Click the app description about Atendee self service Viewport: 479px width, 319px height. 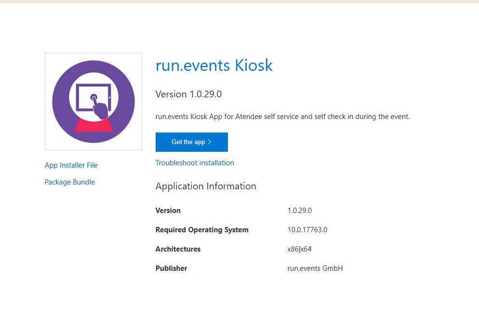tap(282, 117)
